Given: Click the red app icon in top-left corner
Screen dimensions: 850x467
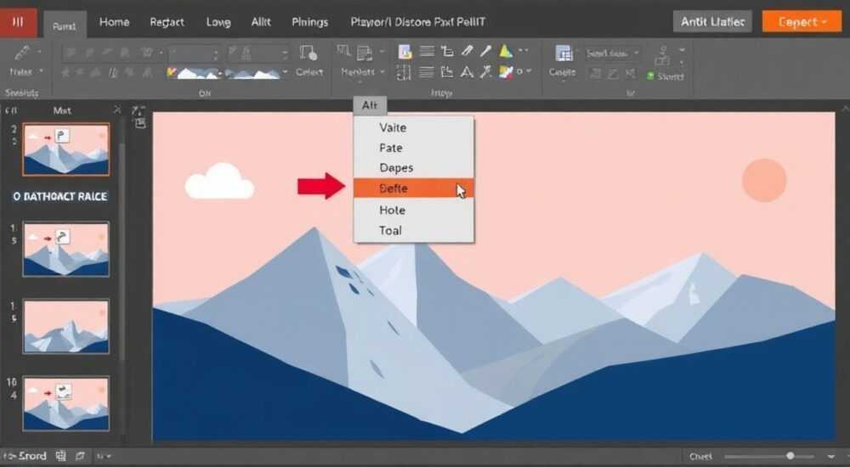Looking at the screenshot, I should [x=18, y=22].
